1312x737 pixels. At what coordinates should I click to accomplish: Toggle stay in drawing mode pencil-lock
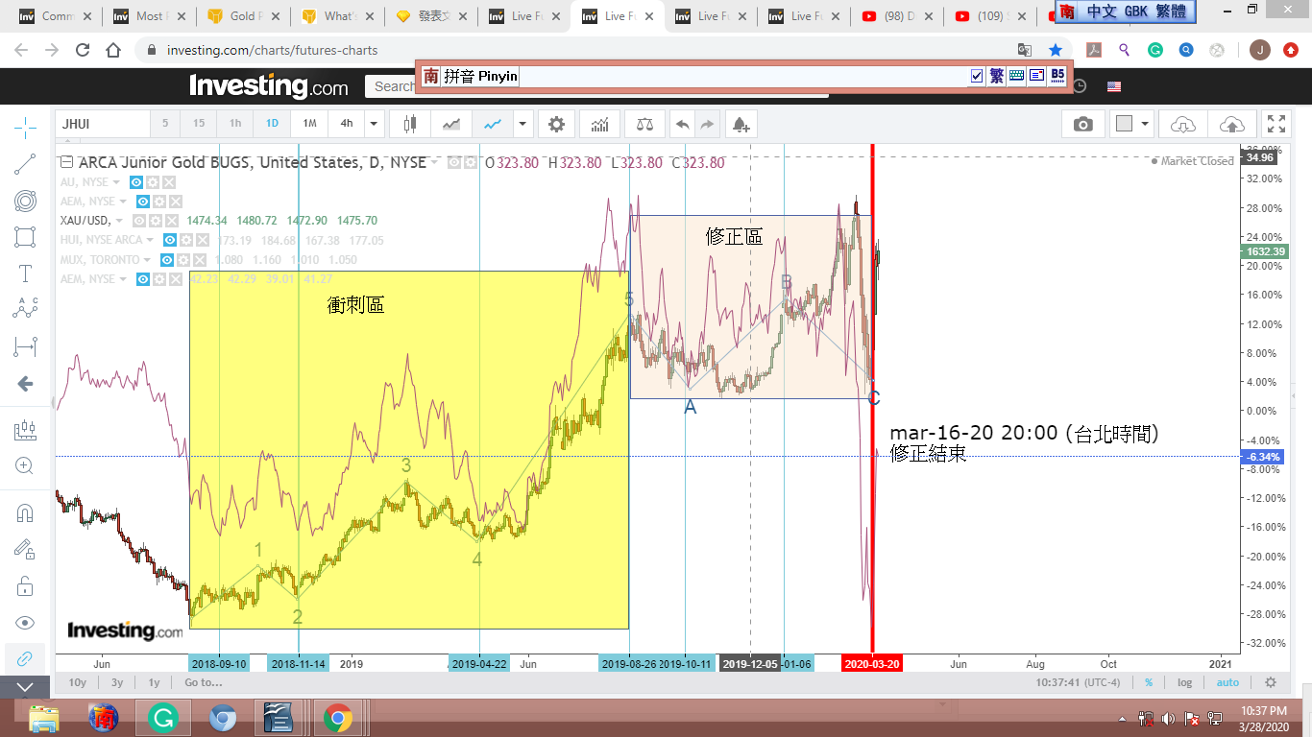coord(25,549)
